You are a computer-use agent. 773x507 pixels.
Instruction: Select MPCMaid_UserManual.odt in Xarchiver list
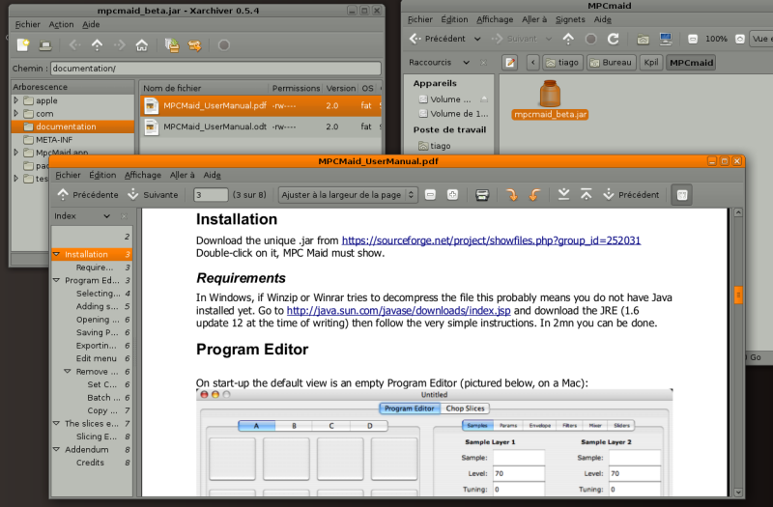click(261, 127)
